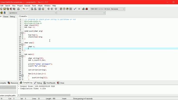Click code line 'void push(char arg)'
The image size is (178, 100).
pos(33,31)
